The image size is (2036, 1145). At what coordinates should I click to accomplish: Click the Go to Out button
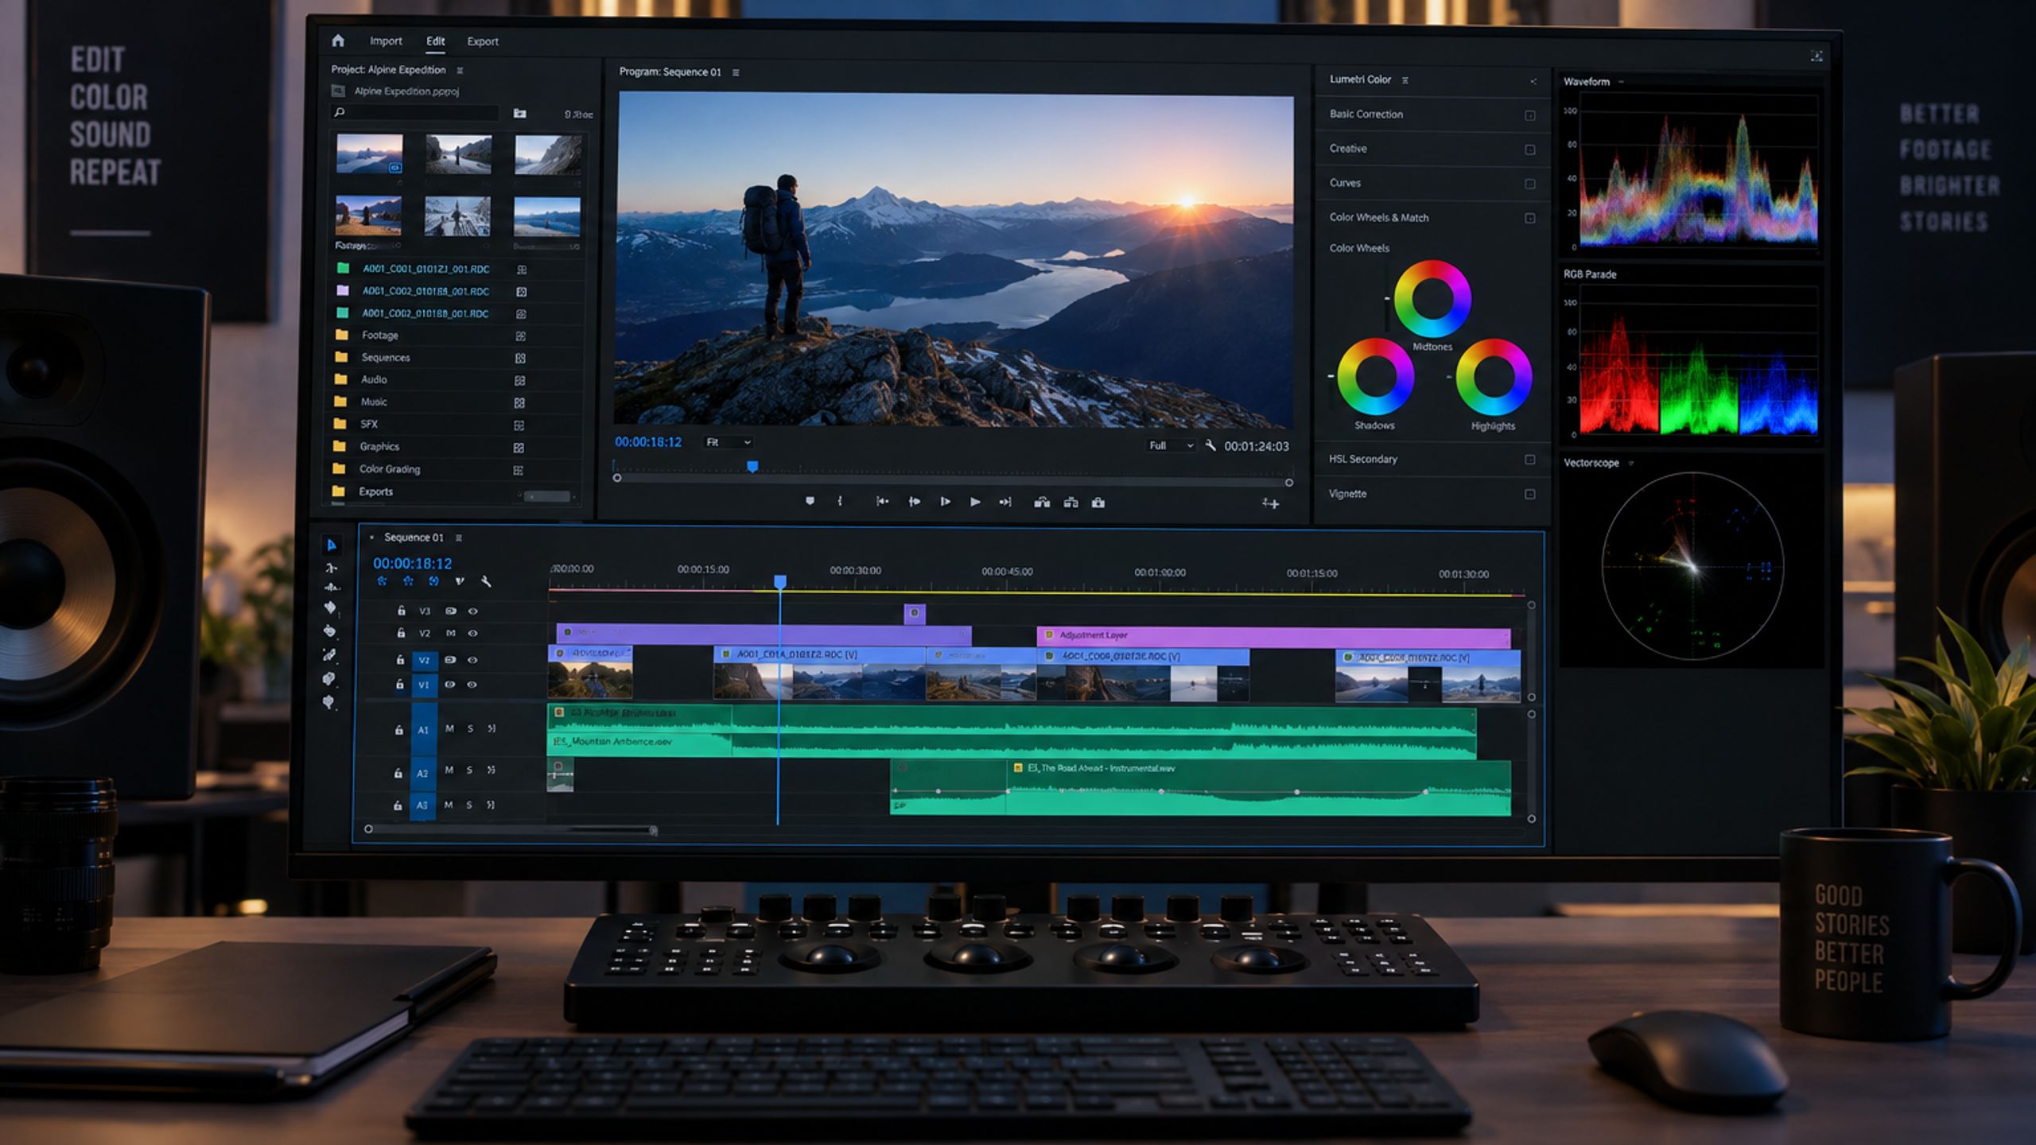1005,502
